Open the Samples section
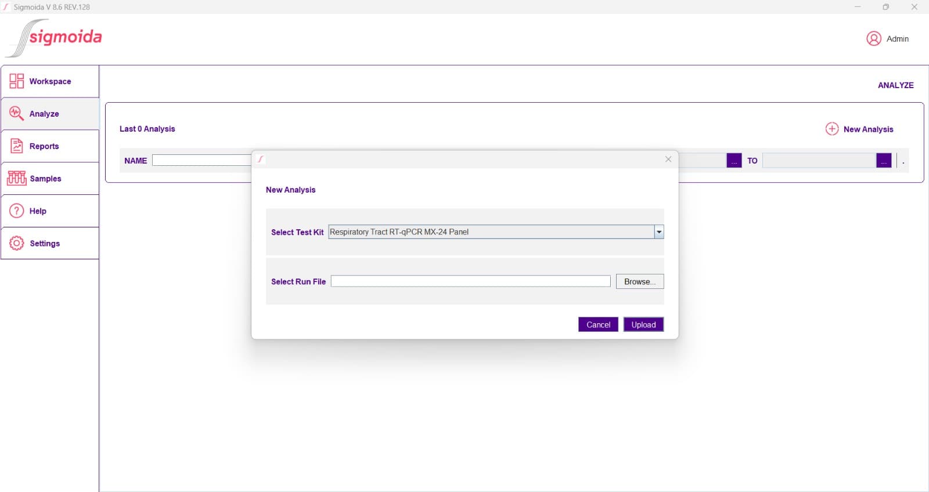The width and height of the screenshot is (929, 492). [50, 179]
